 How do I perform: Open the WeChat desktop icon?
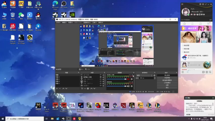(x=21, y=16)
